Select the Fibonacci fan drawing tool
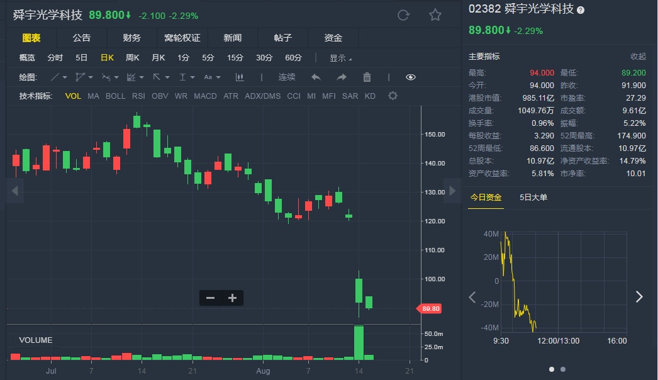The width and height of the screenshot is (658, 380). pos(131,77)
